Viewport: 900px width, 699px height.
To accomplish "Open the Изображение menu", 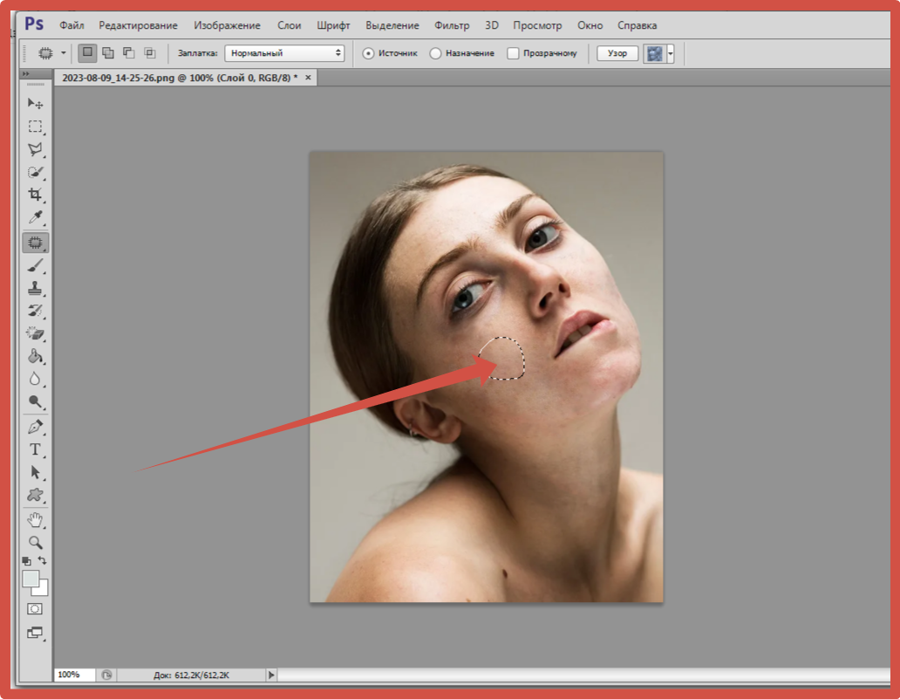I will [227, 25].
